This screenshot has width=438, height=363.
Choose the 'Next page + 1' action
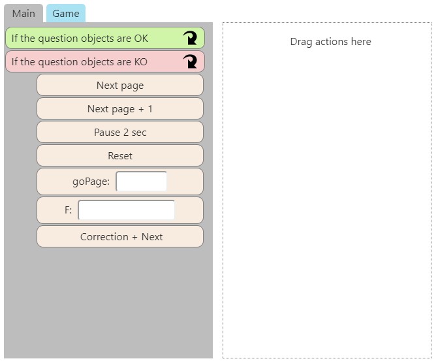pyautogui.click(x=120, y=109)
